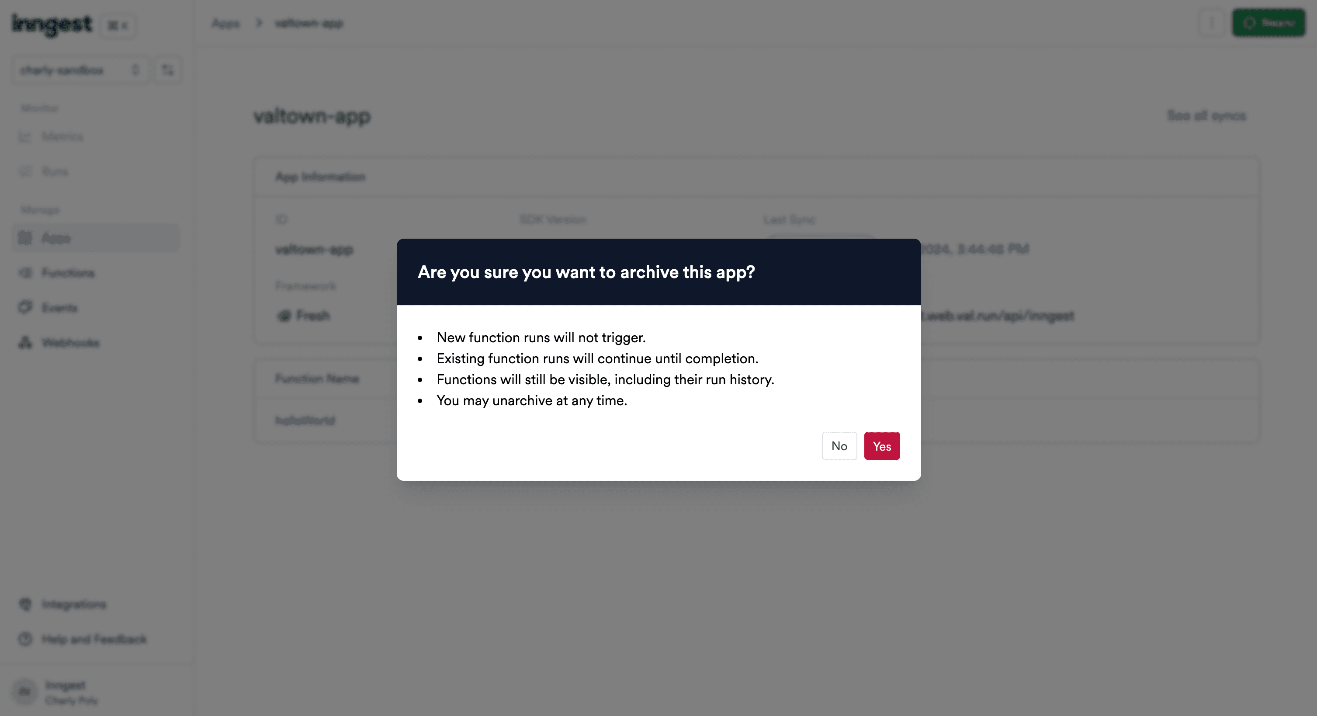Dismiss the archive dialog with No

(839, 445)
